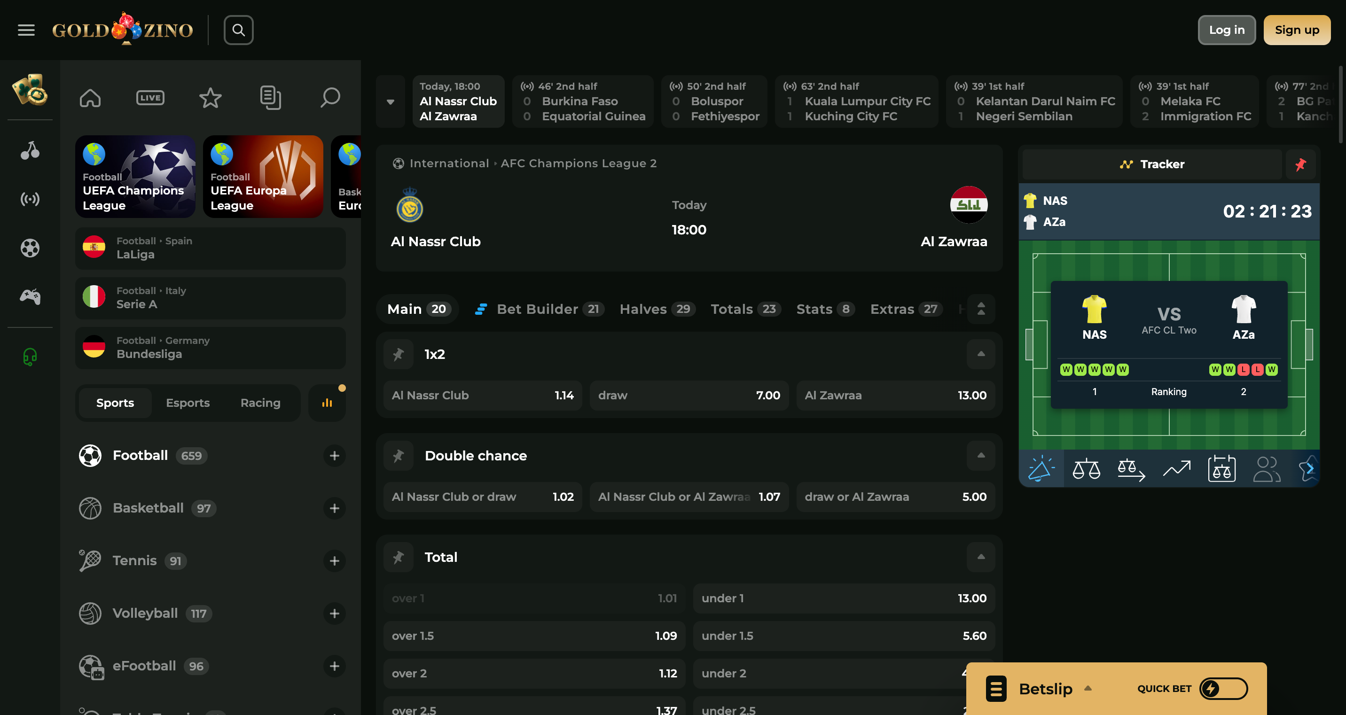This screenshot has height=715, width=1346.
Task: Open the game controller icon in left rail
Action: coord(30,296)
